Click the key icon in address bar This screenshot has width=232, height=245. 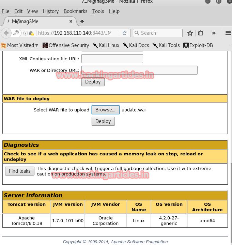coord(16,33)
